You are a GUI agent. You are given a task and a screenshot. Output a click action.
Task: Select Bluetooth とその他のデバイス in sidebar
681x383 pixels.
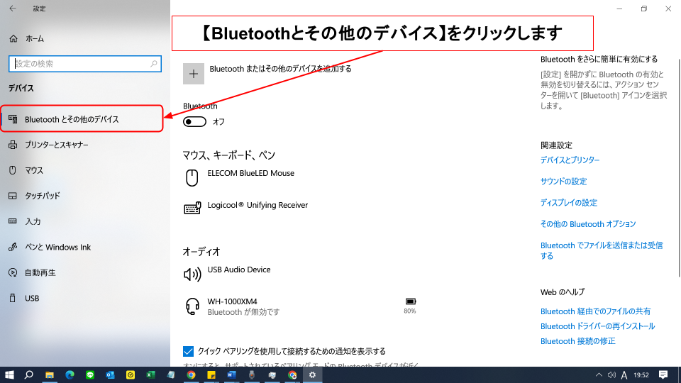72,119
